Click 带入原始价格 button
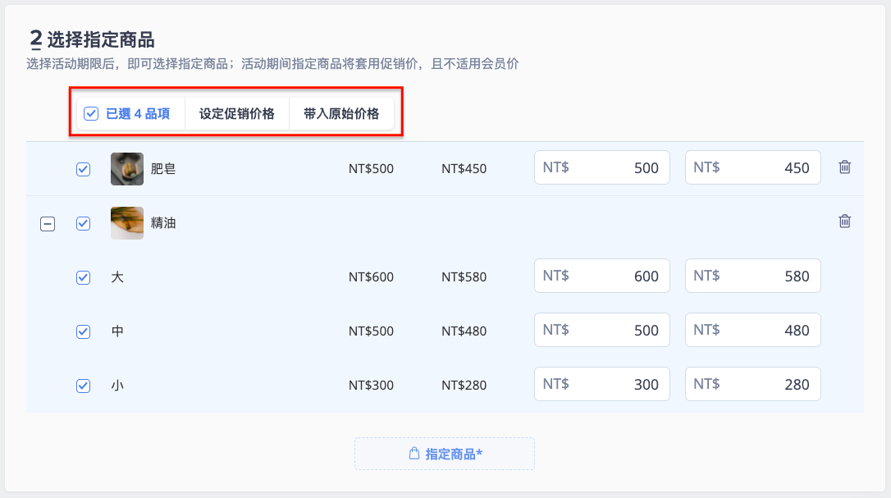Viewport: 891px width, 498px height. 341,114
